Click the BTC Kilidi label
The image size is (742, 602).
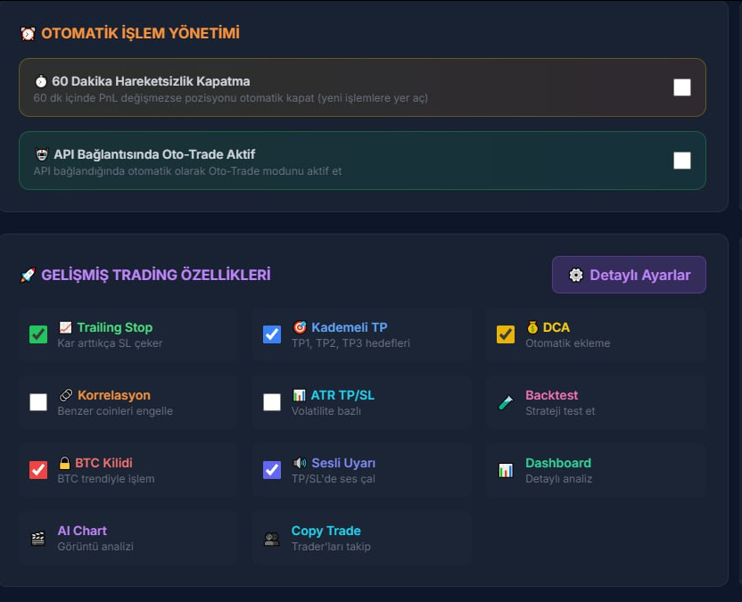pos(103,463)
